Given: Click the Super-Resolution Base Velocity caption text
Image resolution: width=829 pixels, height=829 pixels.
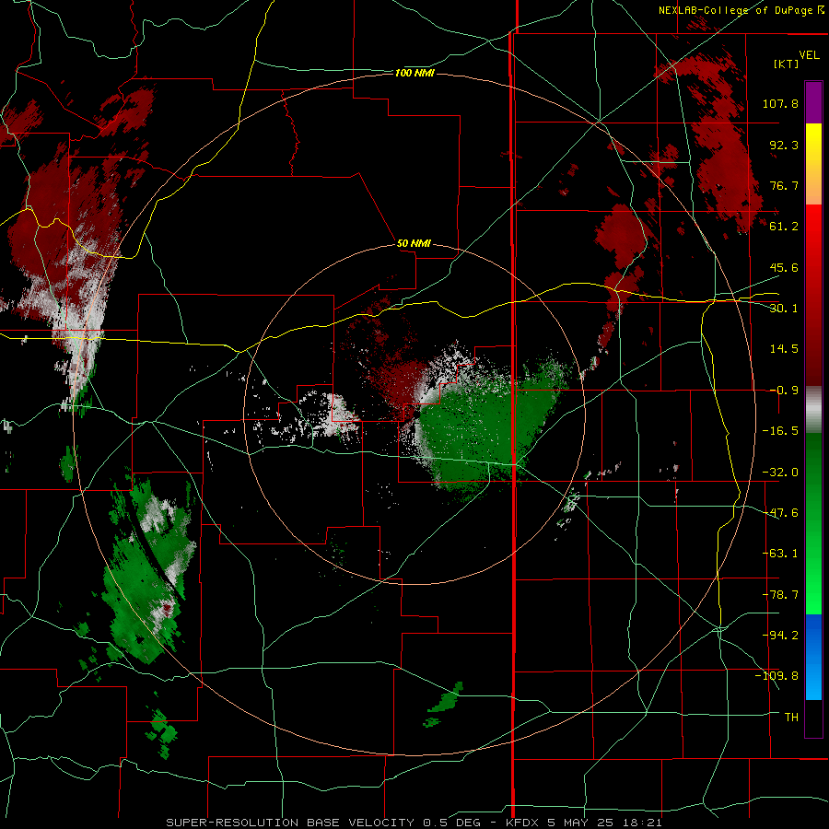Looking at the screenshot, I should point(414,823).
